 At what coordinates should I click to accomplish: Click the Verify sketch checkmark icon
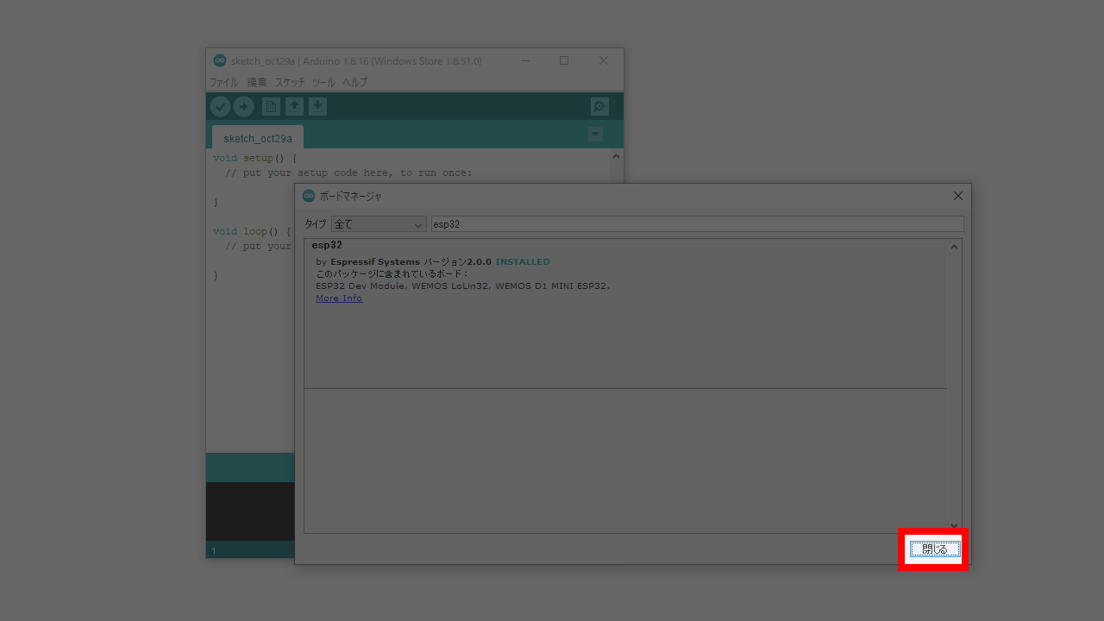click(220, 107)
